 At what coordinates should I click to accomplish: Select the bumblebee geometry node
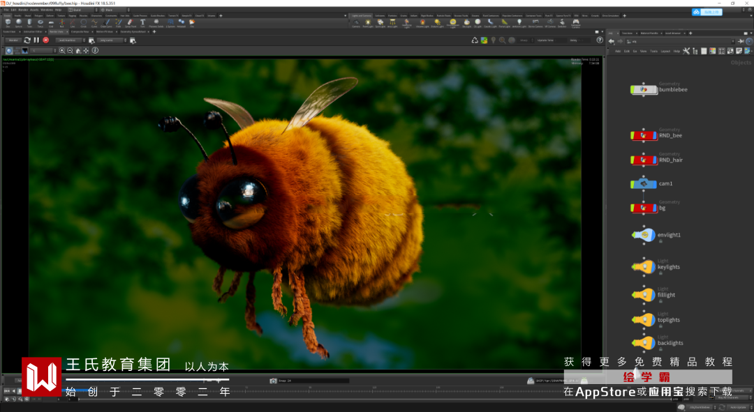[x=644, y=89]
